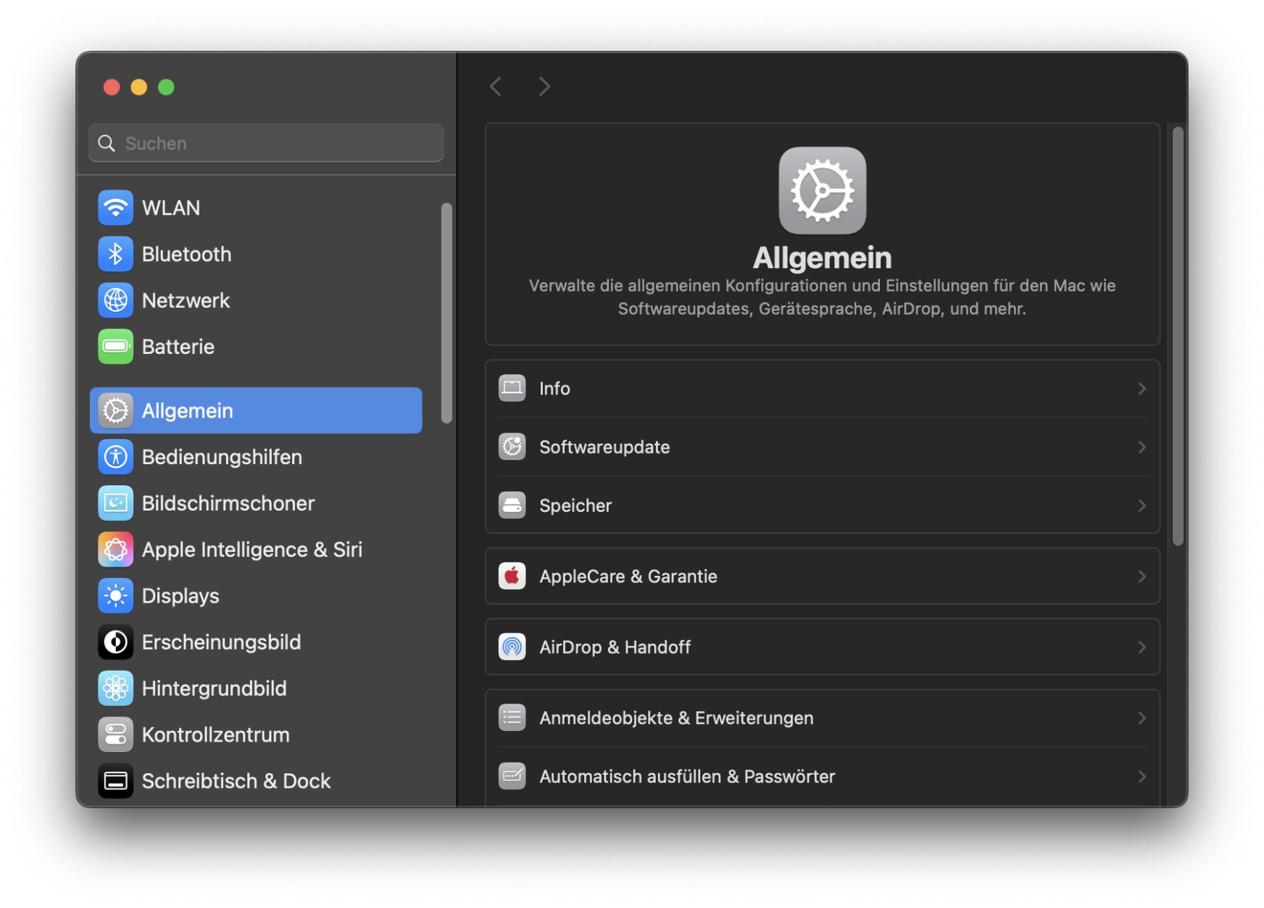Viewport: 1264px width, 908px height.
Task: Click the back navigation arrow
Action: click(496, 87)
